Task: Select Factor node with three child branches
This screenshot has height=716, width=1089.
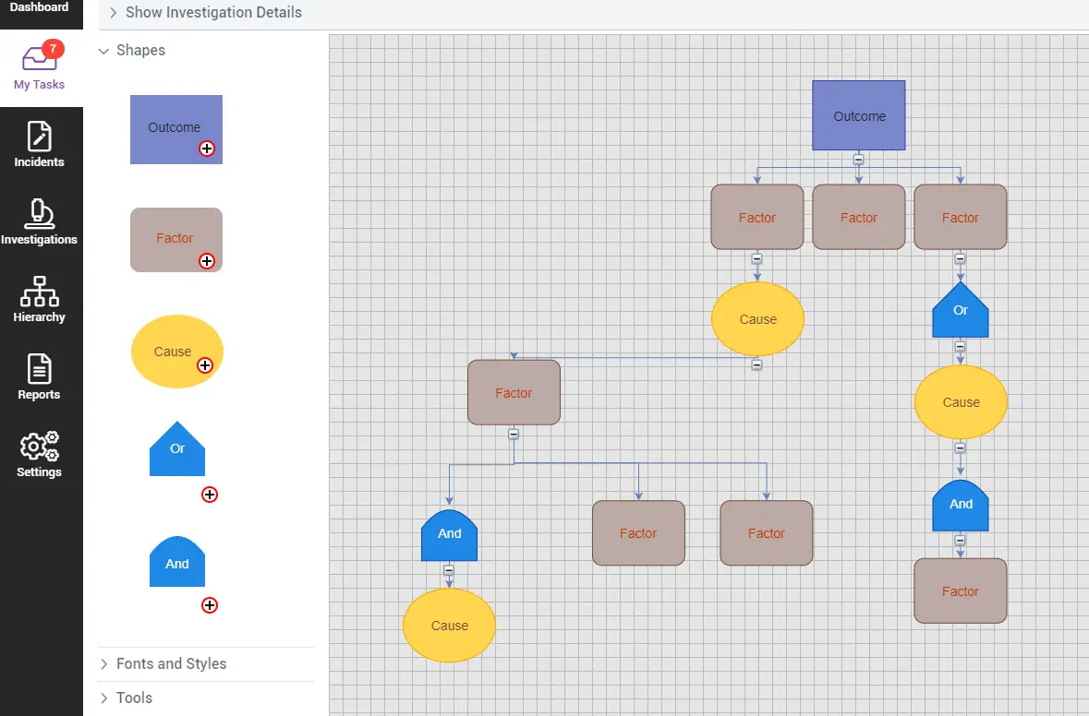Action: tap(514, 393)
